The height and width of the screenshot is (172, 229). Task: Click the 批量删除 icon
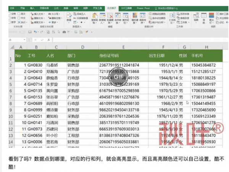(x=110, y=16)
